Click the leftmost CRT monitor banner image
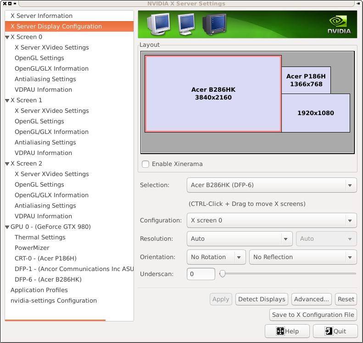The image size is (363, 343). pyautogui.click(x=159, y=24)
